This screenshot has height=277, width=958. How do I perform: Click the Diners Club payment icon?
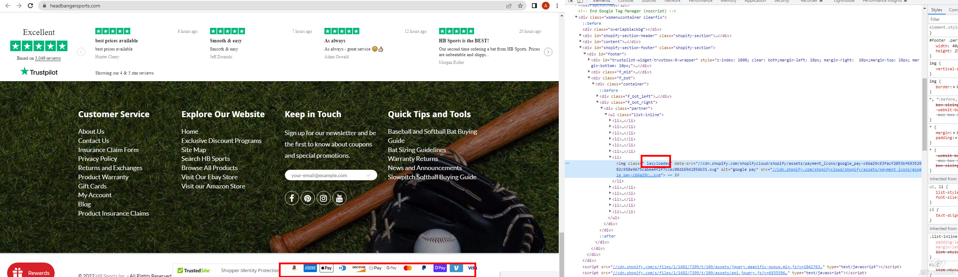[x=342, y=268]
